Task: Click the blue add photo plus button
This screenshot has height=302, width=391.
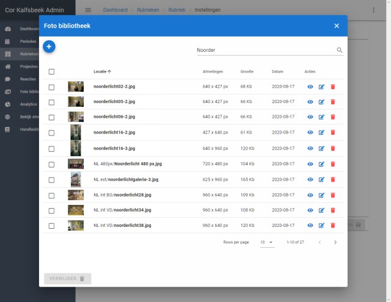Action: point(49,46)
